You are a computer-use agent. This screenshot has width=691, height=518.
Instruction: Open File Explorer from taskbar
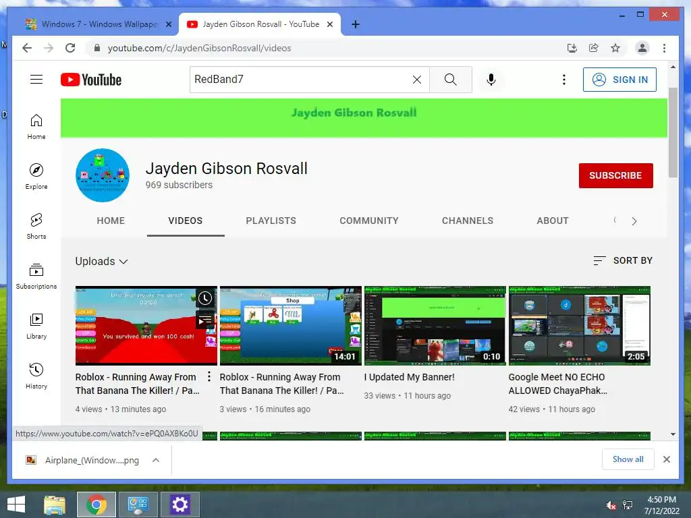pos(55,505)
